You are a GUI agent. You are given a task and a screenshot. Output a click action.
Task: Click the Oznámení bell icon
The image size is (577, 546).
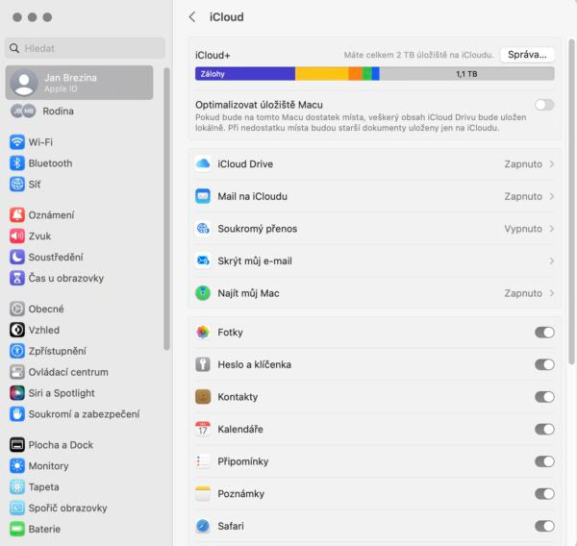coord(17,215)
